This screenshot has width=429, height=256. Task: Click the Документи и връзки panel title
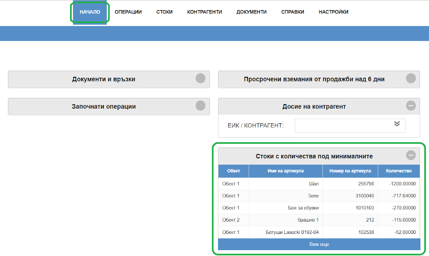[104, 79]
